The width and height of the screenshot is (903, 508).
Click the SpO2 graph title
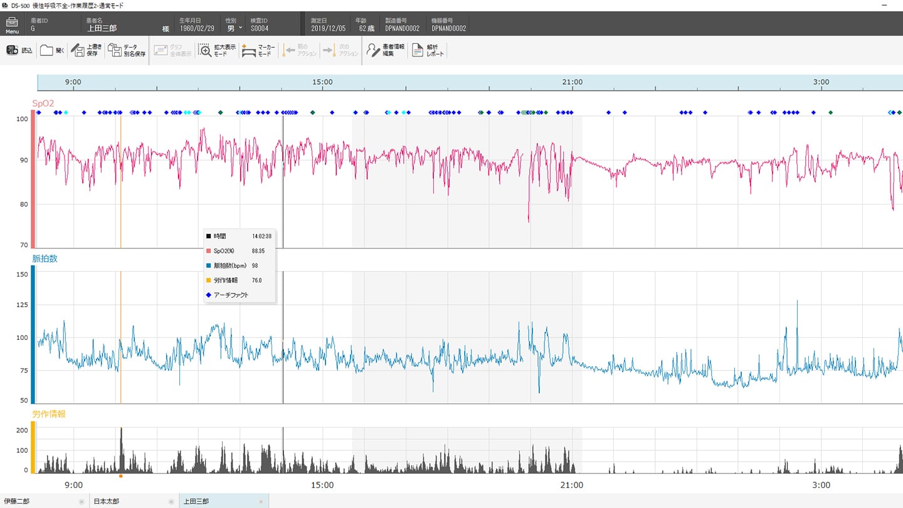(43, 102)
